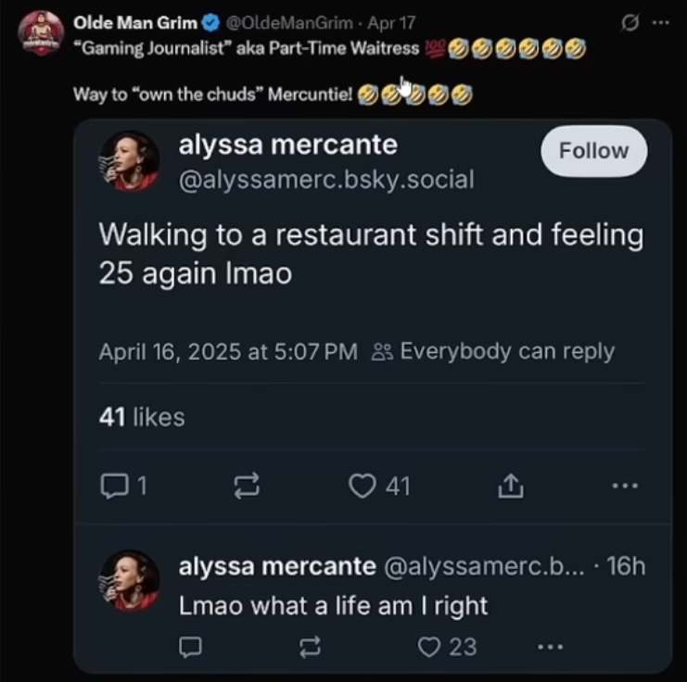Click the Everybody can reply setting

(494, 352)
